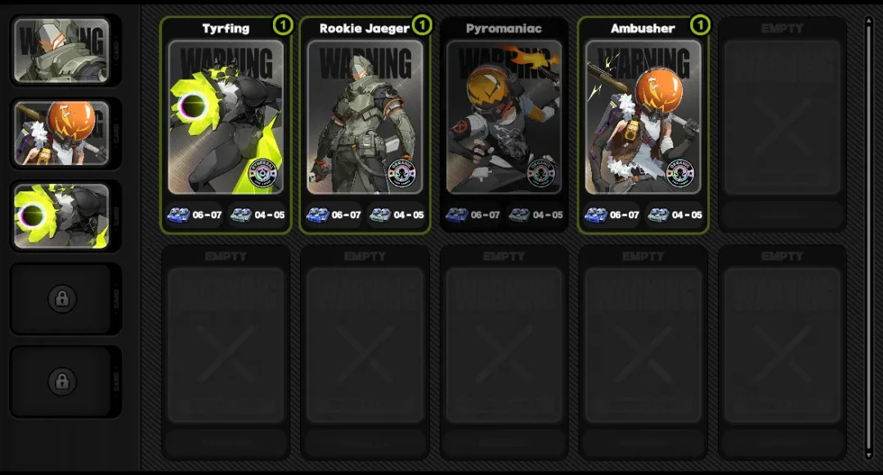Click the blue 06-07 icon on Ambusher

click(596, 215)
